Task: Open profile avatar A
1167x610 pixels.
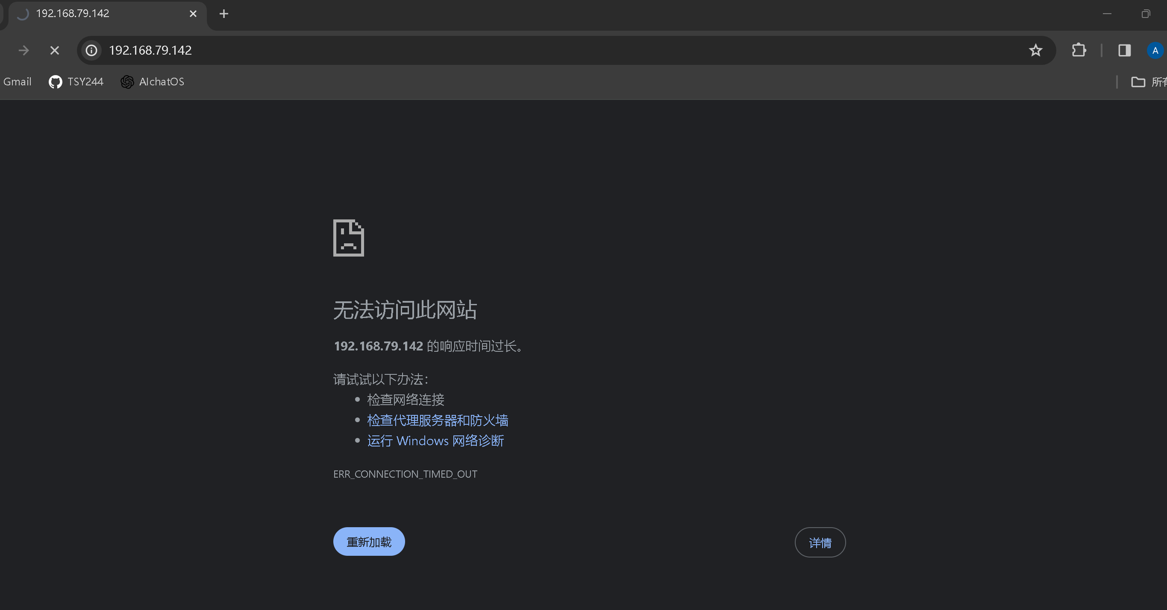Action: (x=1155, y=50)
